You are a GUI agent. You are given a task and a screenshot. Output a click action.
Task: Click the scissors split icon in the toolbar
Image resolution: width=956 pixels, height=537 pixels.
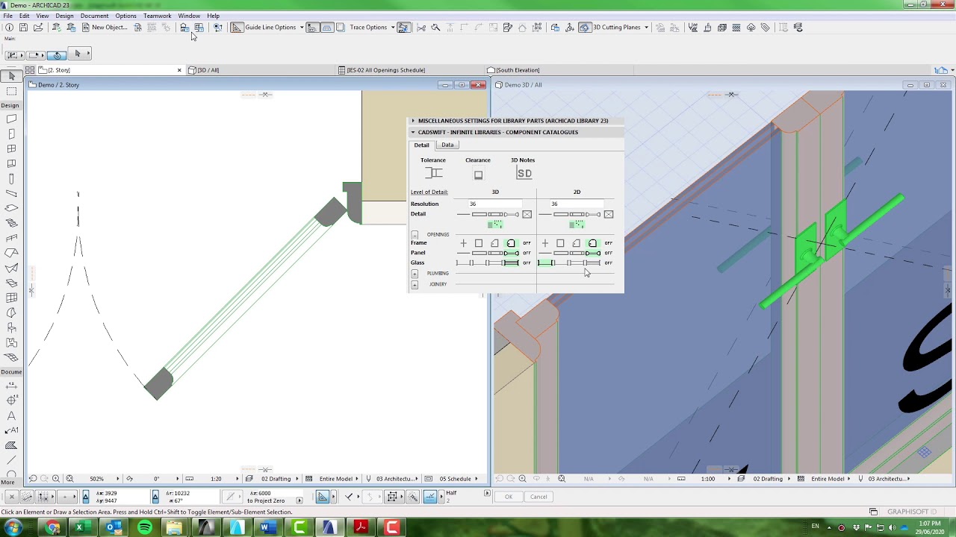point(421,28)
